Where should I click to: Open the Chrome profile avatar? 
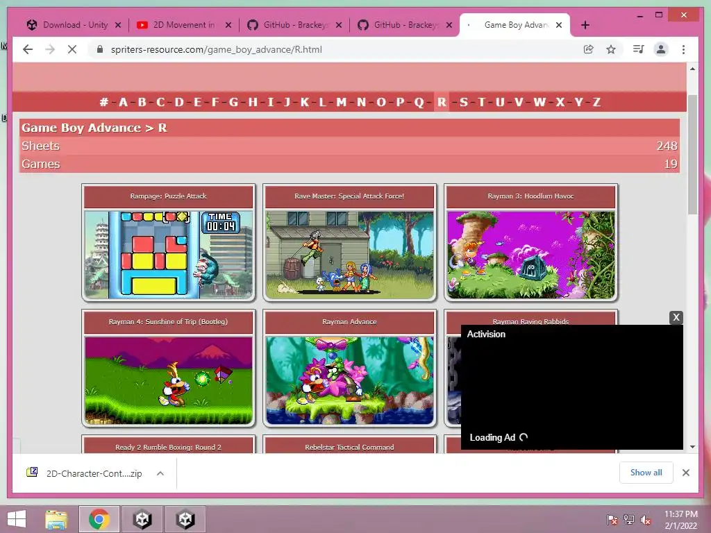pyautogui.click(x=661, y=49)
